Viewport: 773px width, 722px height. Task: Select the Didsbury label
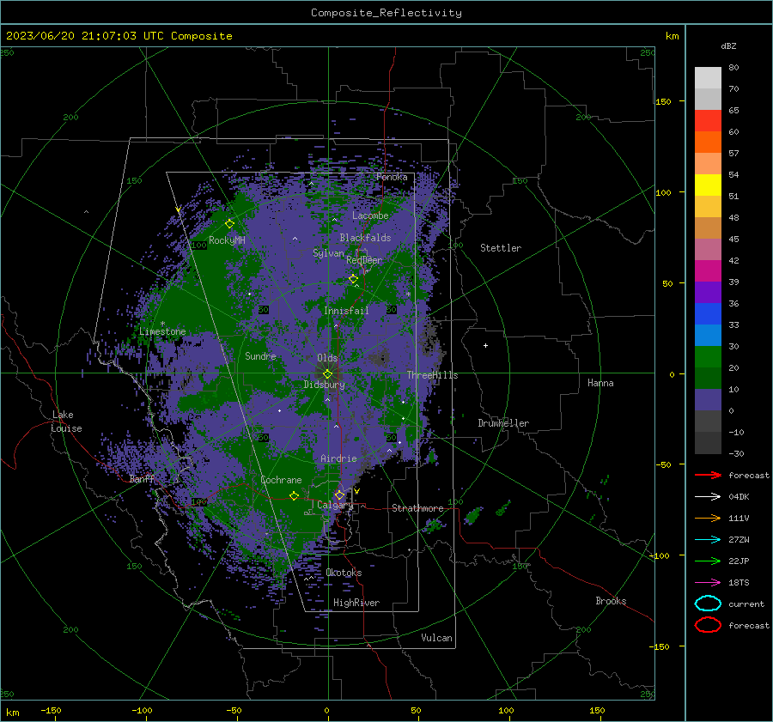point(325,385)
